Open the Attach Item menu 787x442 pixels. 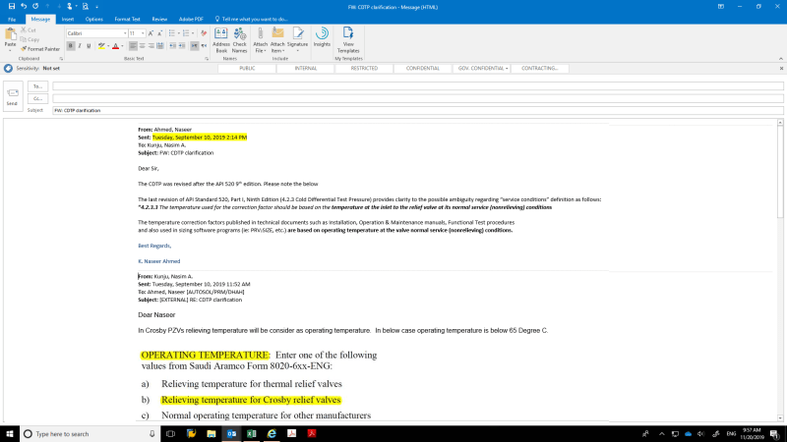coord(277,40)
